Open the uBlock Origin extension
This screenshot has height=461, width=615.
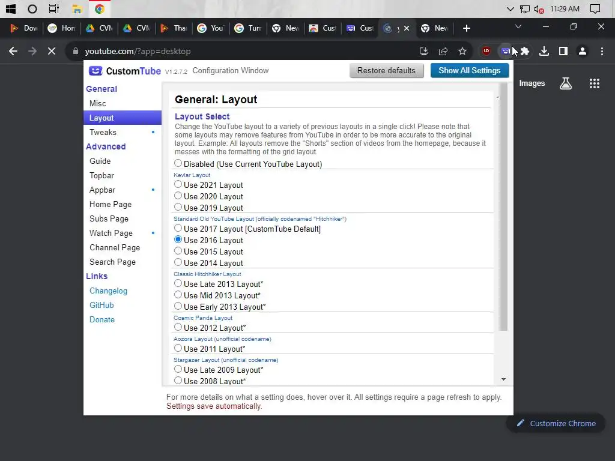(x=486, y=51)
